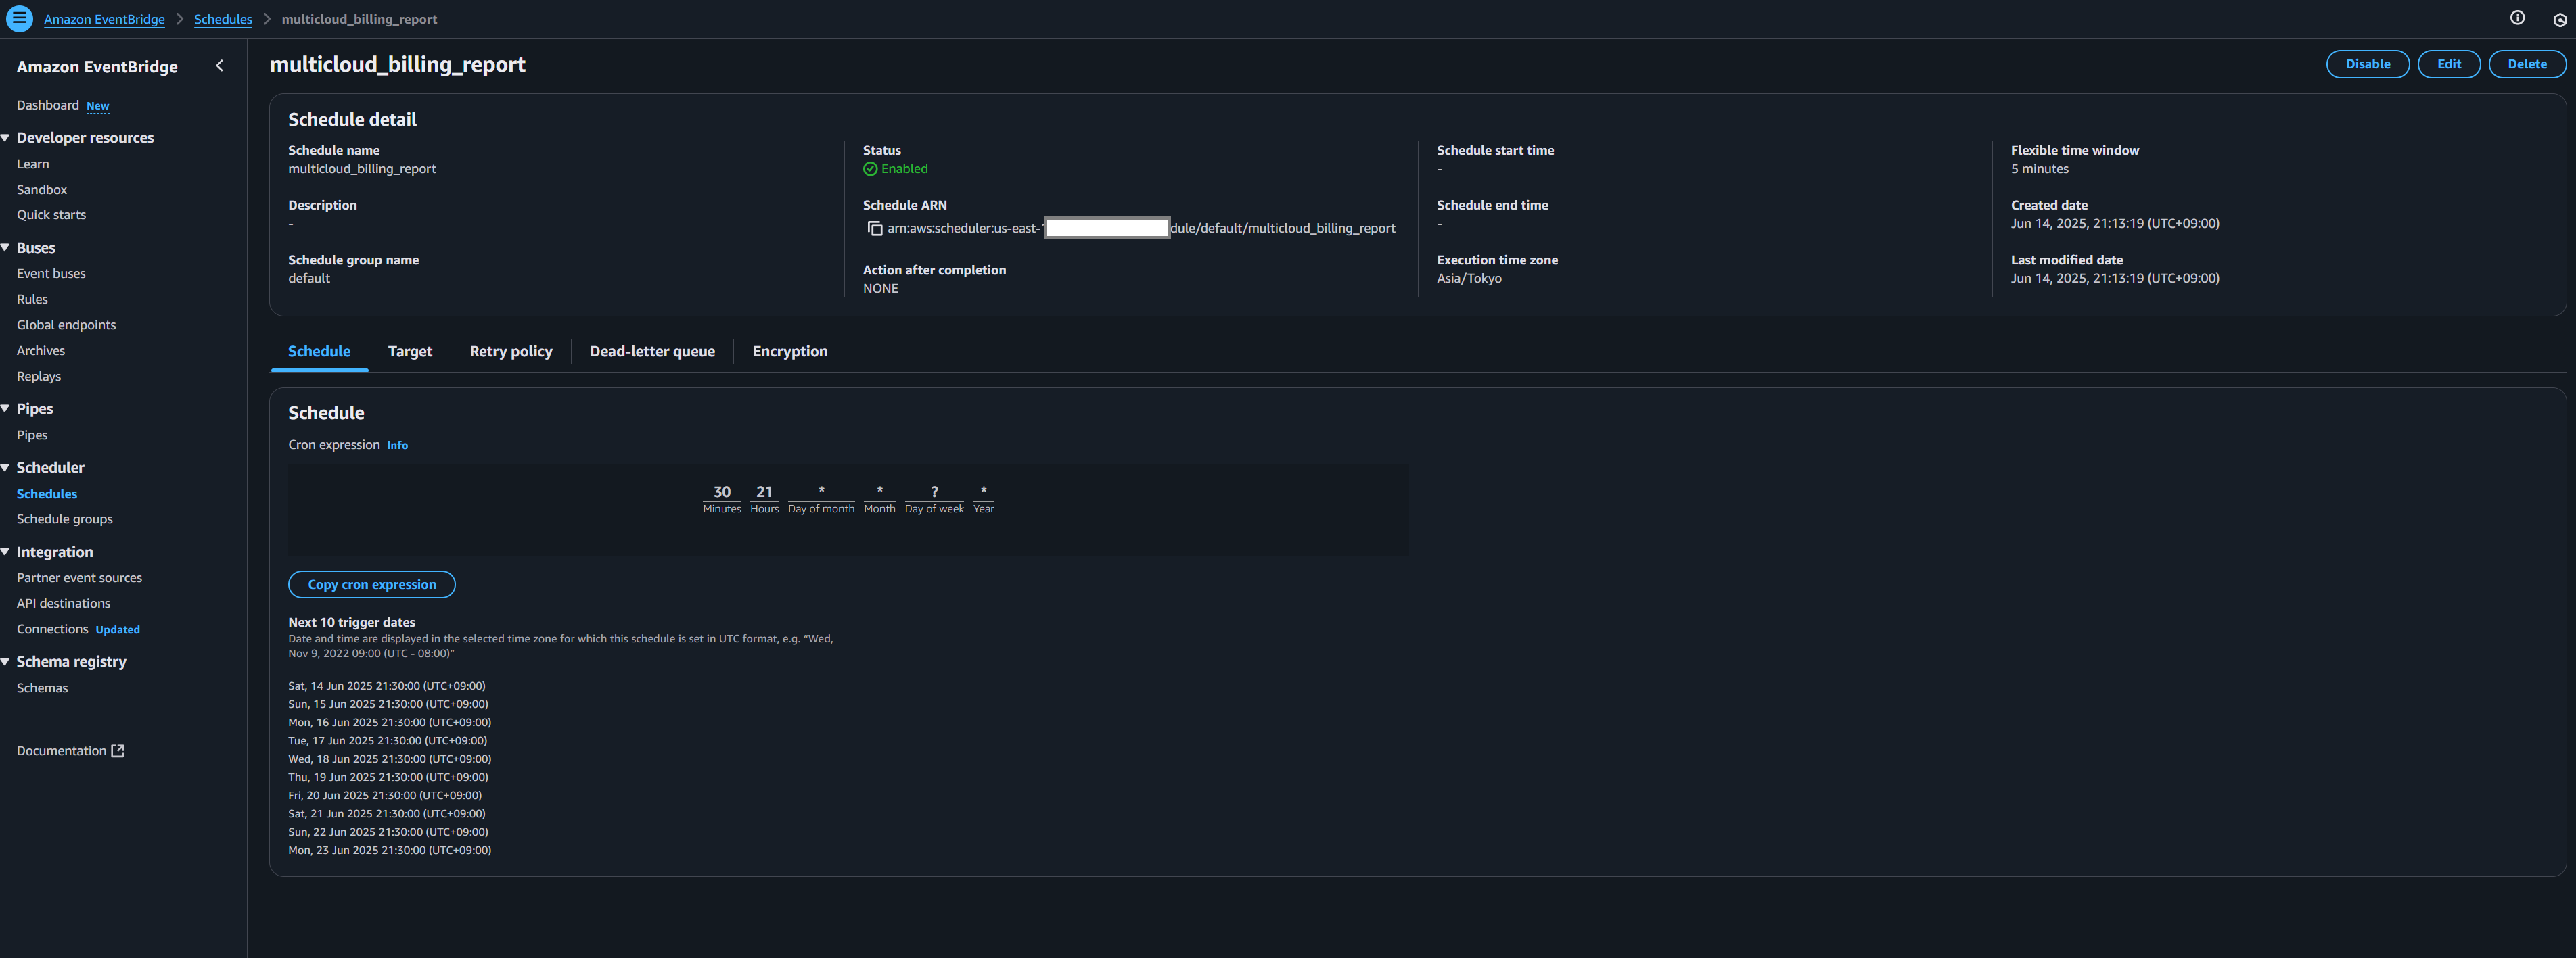
Task: Collapse the Pipes section header
Action: pyautogui.click(x=6, y=408)
